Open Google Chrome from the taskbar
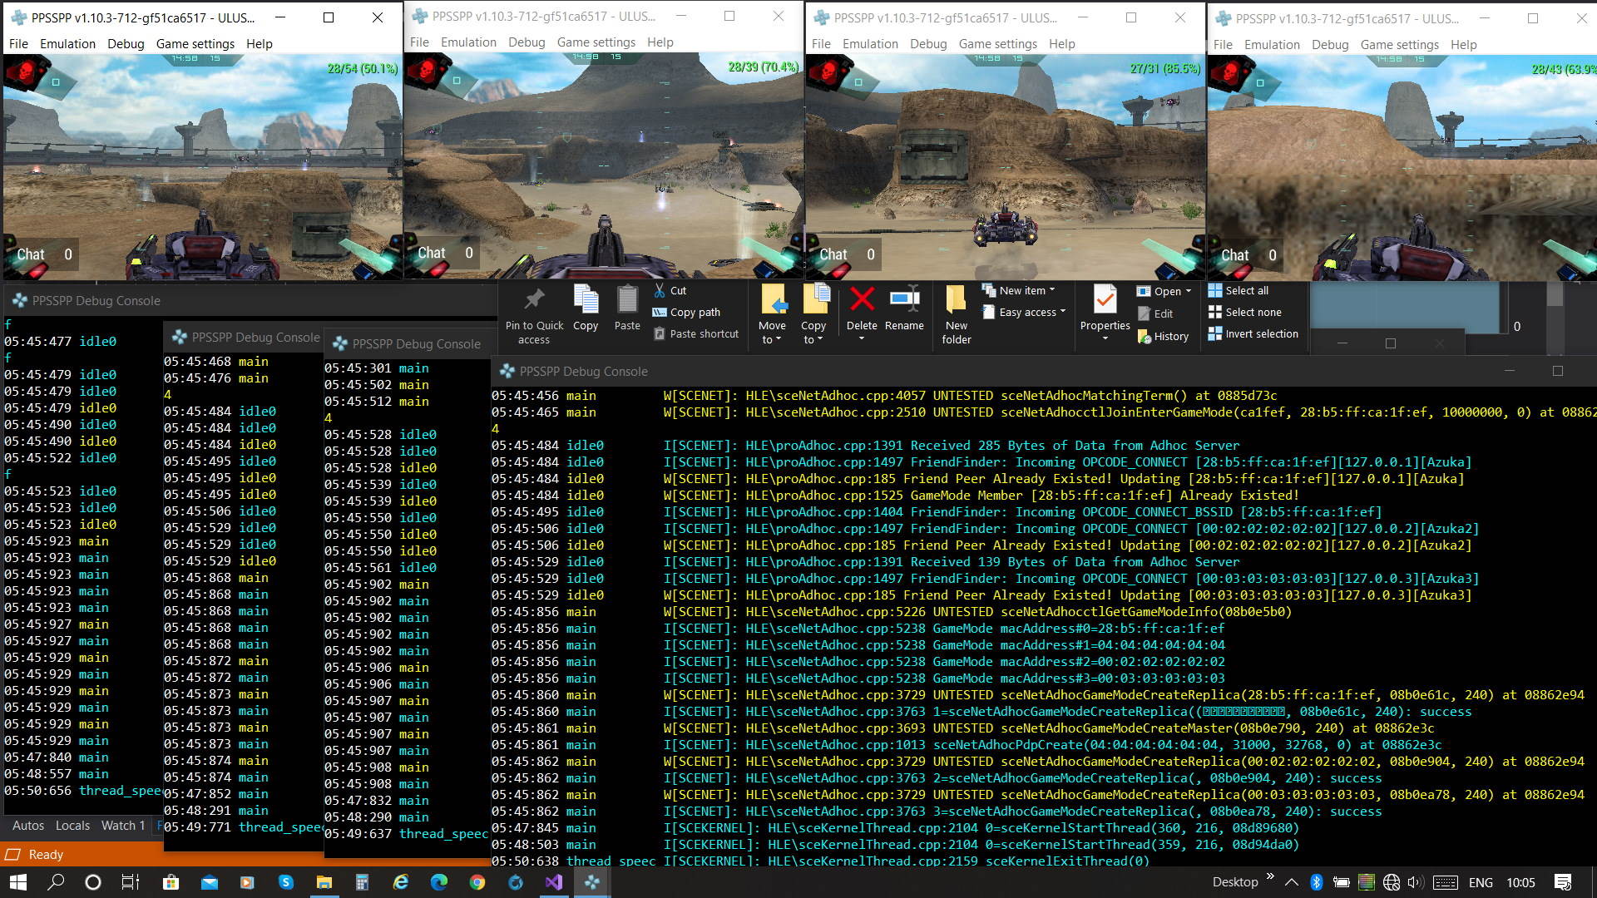The image size is (1597, 898). coord(477,882)
